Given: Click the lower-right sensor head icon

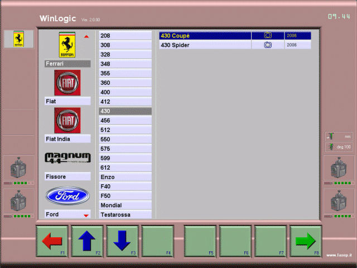Looking at the screenshot, I should [x=339, y=201].
